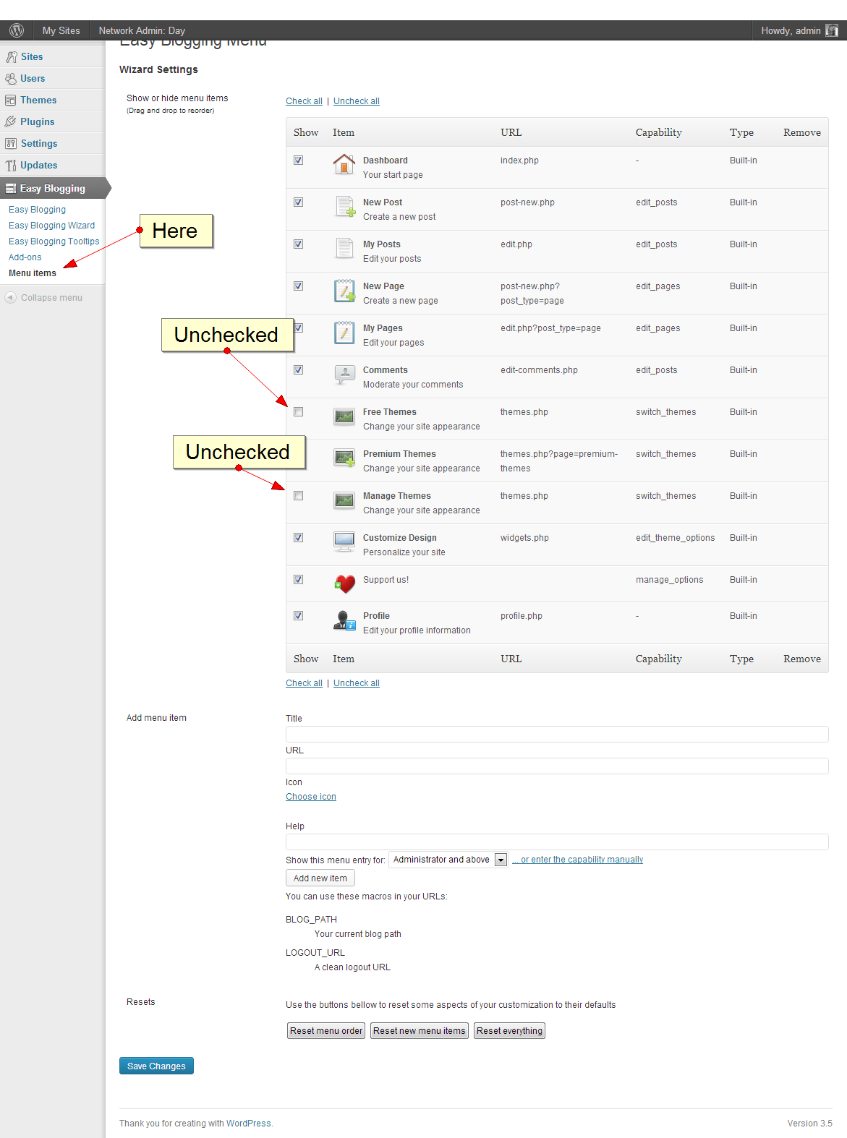The width and height of the screenshot is (847, 1138).
Task: Click the Add new item button
Action: pos(320,878)
